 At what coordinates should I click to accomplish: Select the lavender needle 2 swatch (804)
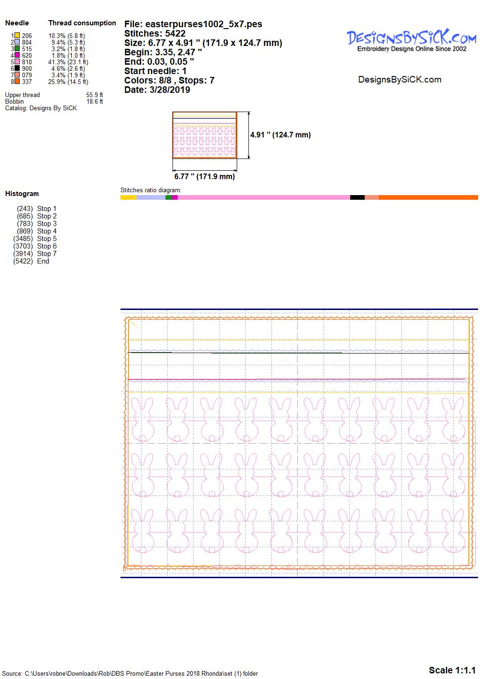coord(17,42)
